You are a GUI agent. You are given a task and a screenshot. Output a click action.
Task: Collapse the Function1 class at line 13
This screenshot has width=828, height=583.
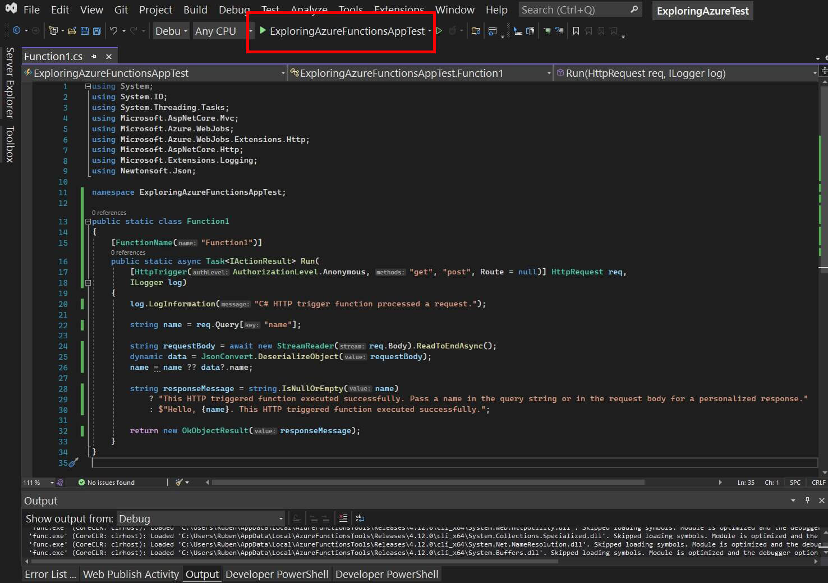(88, 222)
